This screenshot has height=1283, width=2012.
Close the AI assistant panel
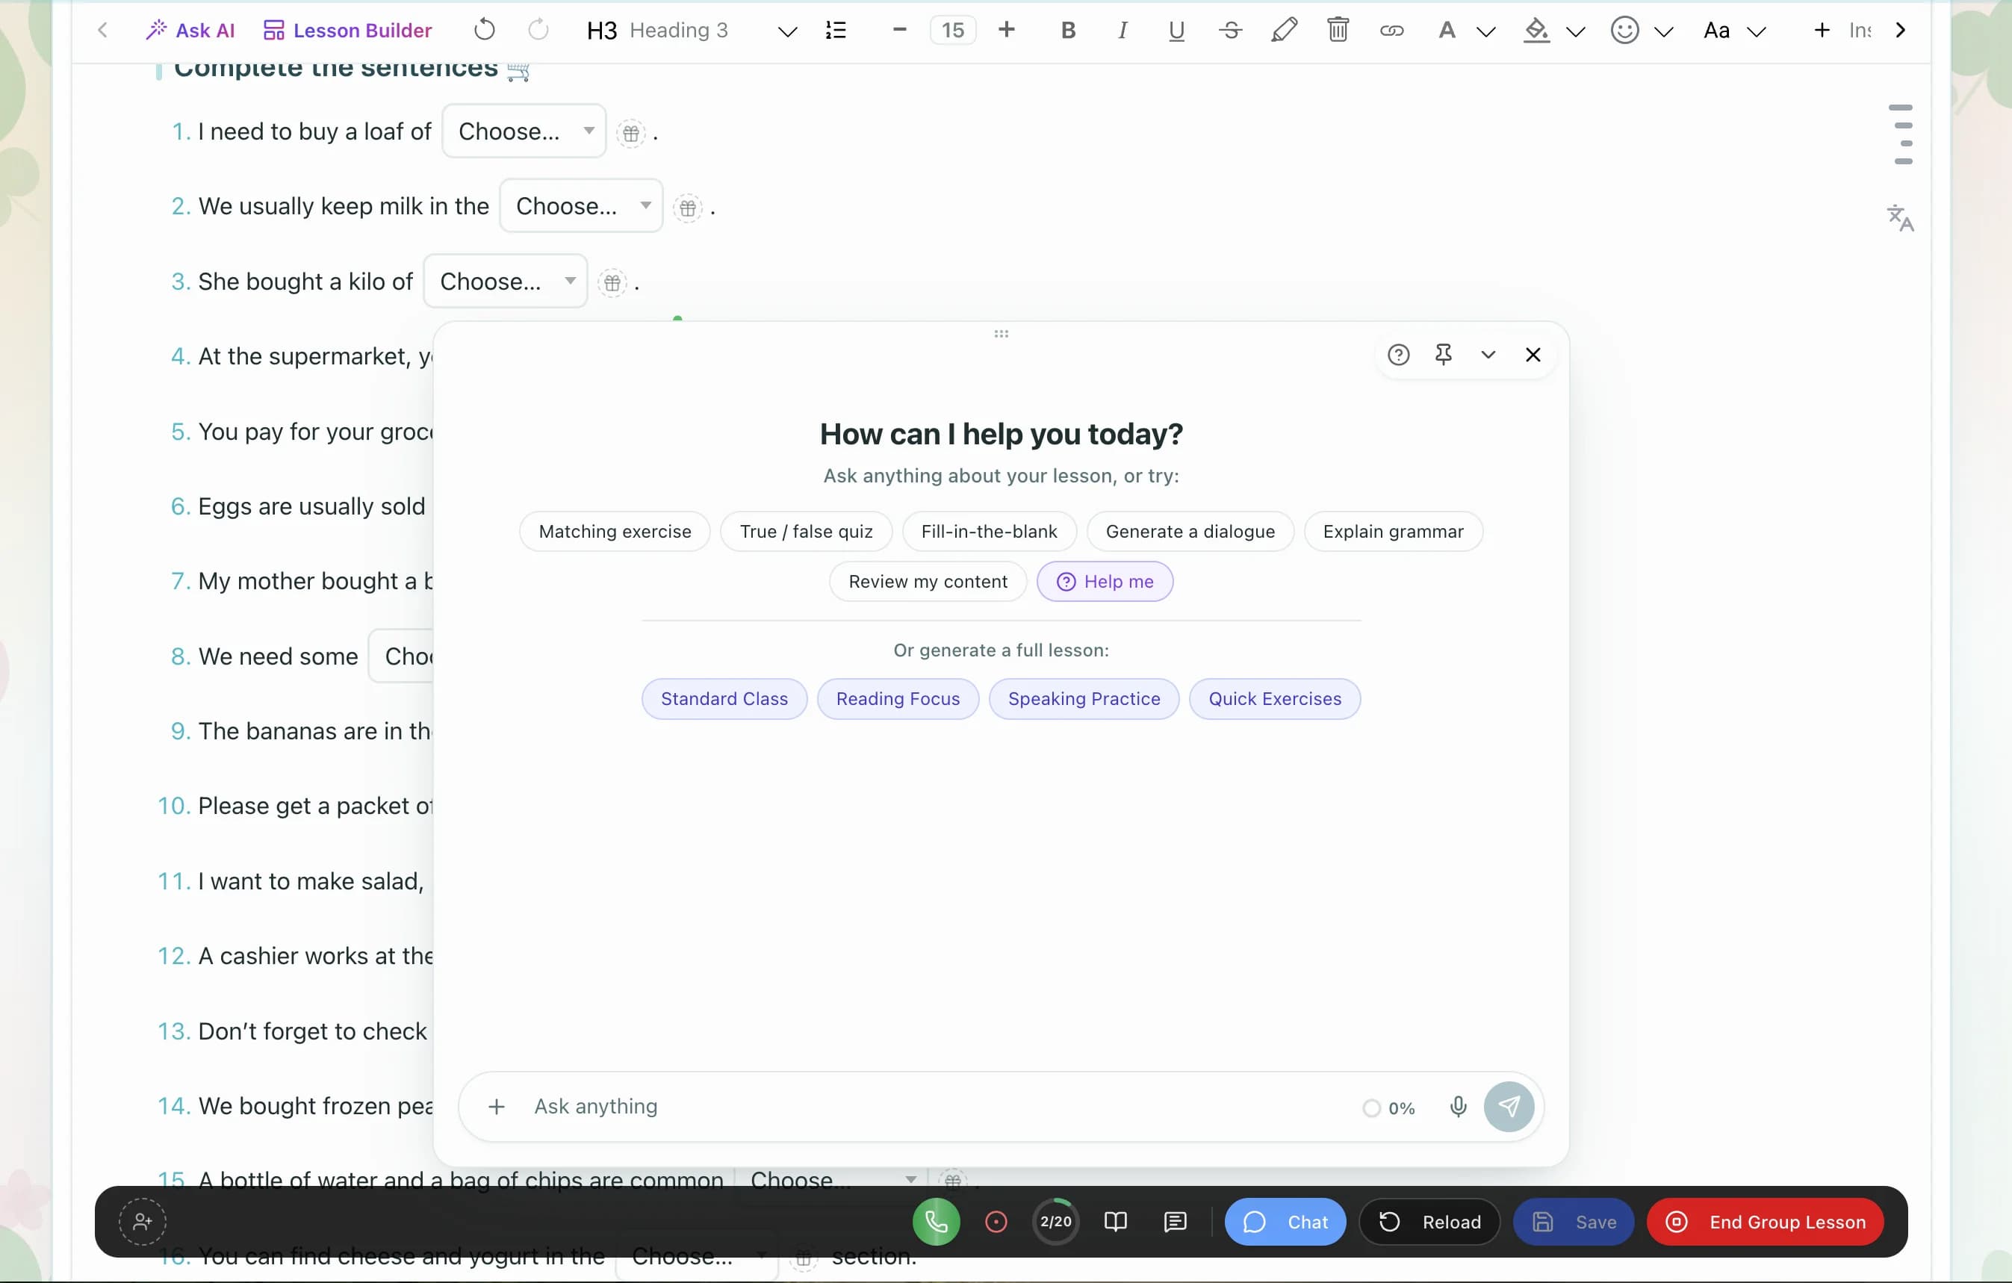tap(1533, 354)
